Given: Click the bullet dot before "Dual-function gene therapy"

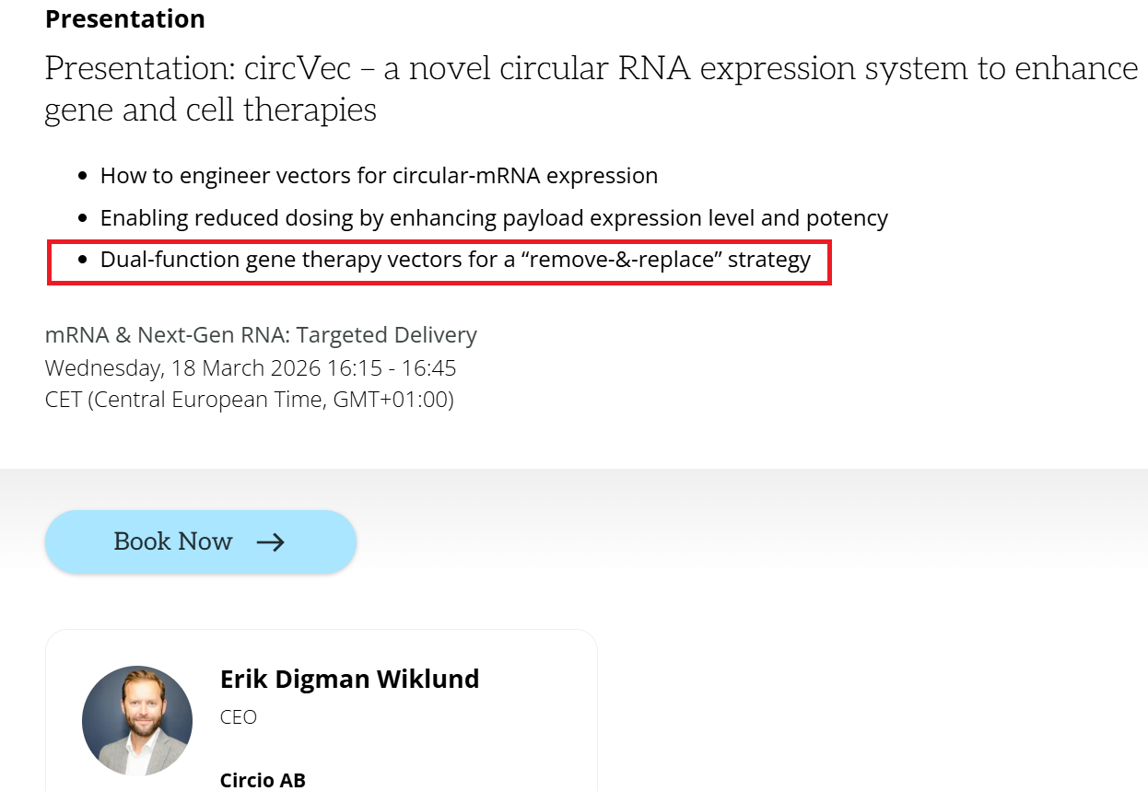Looking at the screenshot, I should pos(83,261).
